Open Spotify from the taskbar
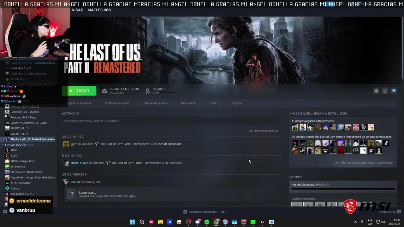The height and width of the screenshot is (227, 404). (x=207, y=222)
